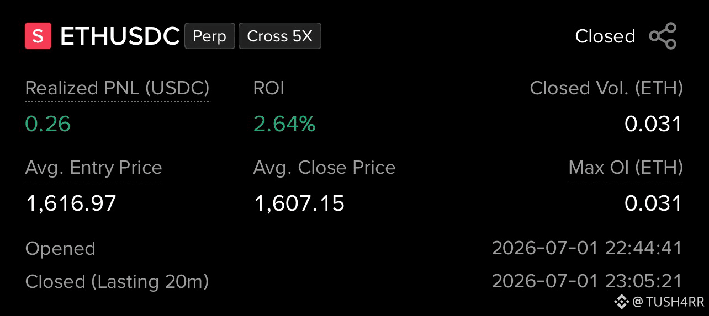Click the 0.26 realized PNL value
The width and height of the screenshot is (709, 316).
(48, 124)
